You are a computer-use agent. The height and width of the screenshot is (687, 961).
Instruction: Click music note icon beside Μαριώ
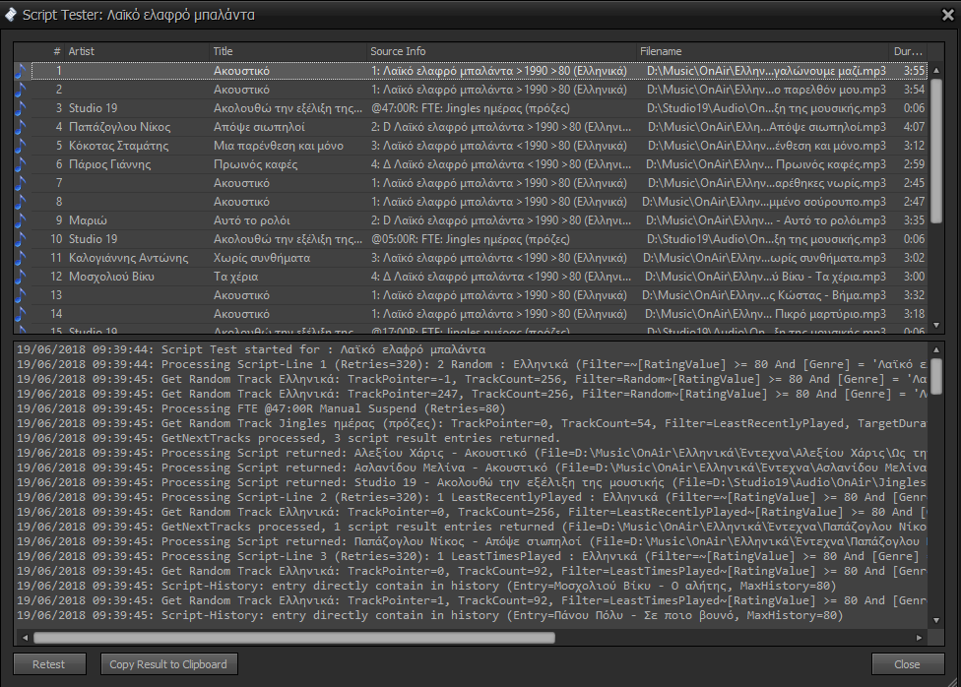21,220
